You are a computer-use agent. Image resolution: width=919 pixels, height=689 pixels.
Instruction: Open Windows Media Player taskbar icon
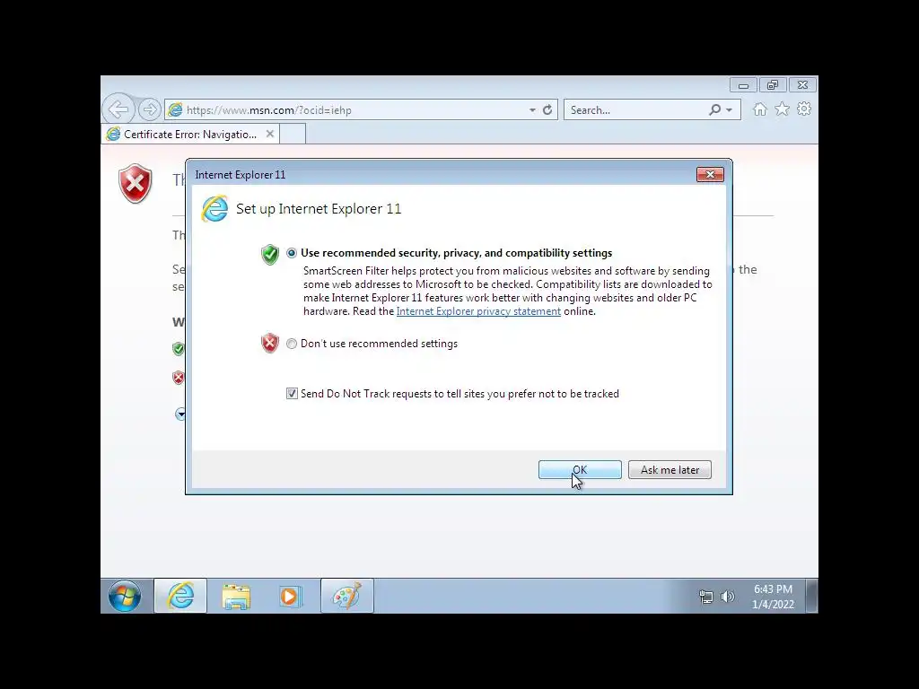pos(291,597)
